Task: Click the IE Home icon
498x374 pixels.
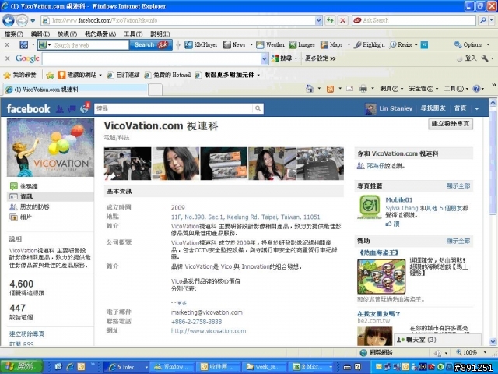Action: [x=310, y=89]
